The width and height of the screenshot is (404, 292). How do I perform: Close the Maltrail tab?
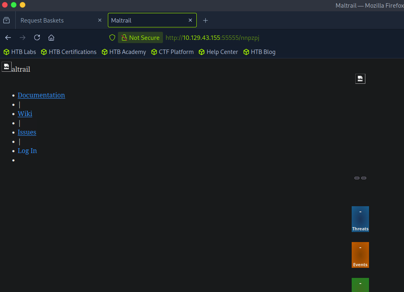click(x=190, y=20)
